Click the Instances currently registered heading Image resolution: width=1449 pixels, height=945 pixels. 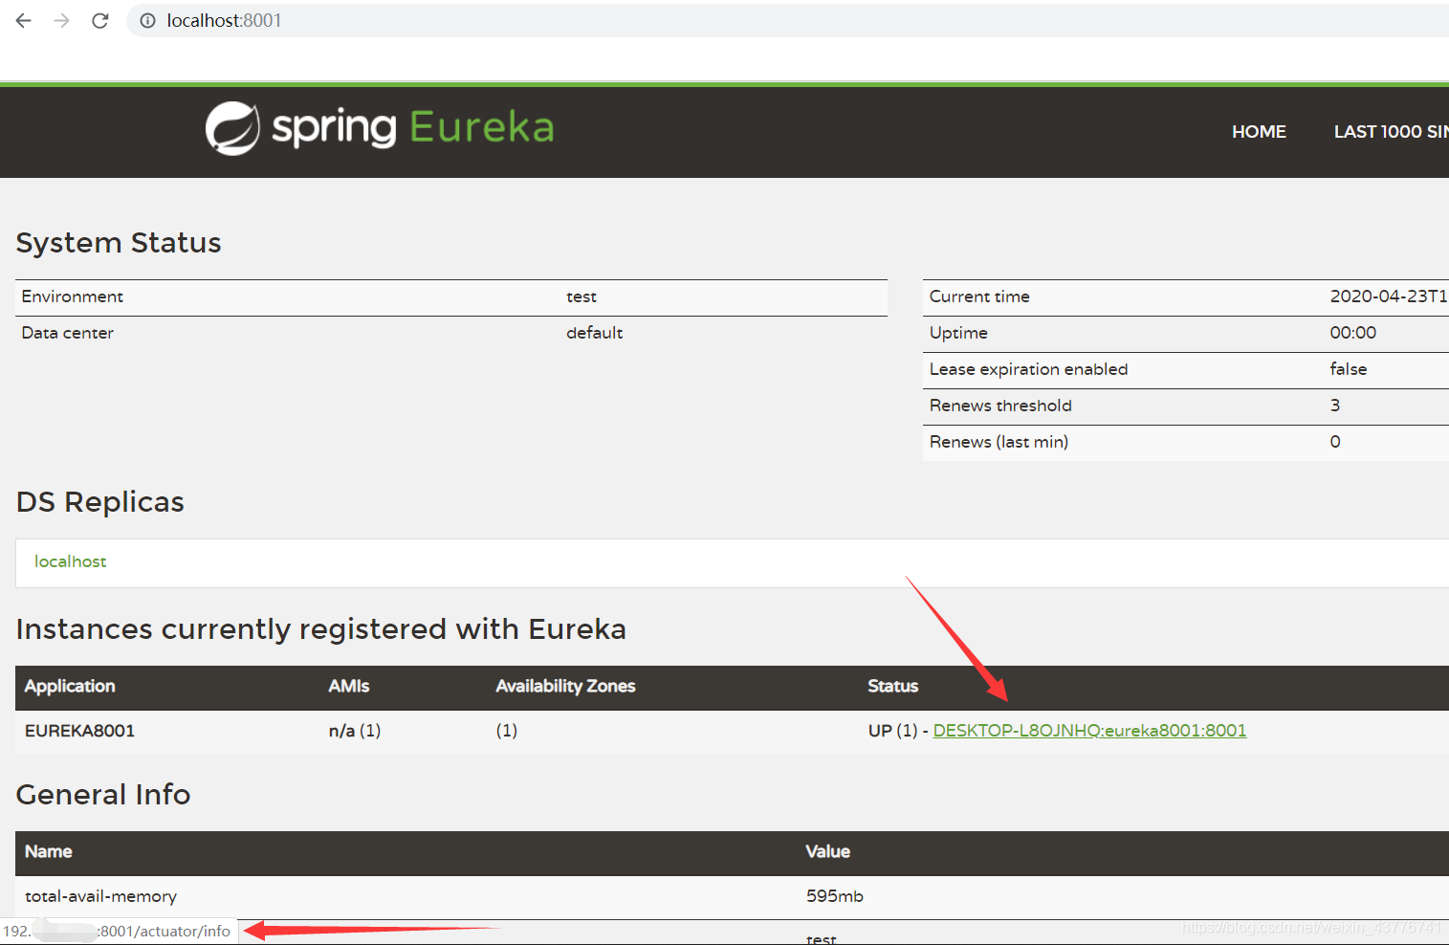(x=321, y=629)
